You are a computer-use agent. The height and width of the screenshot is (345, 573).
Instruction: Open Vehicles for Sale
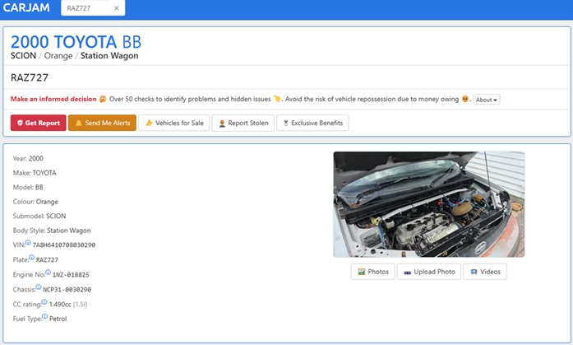click(174, 123)
